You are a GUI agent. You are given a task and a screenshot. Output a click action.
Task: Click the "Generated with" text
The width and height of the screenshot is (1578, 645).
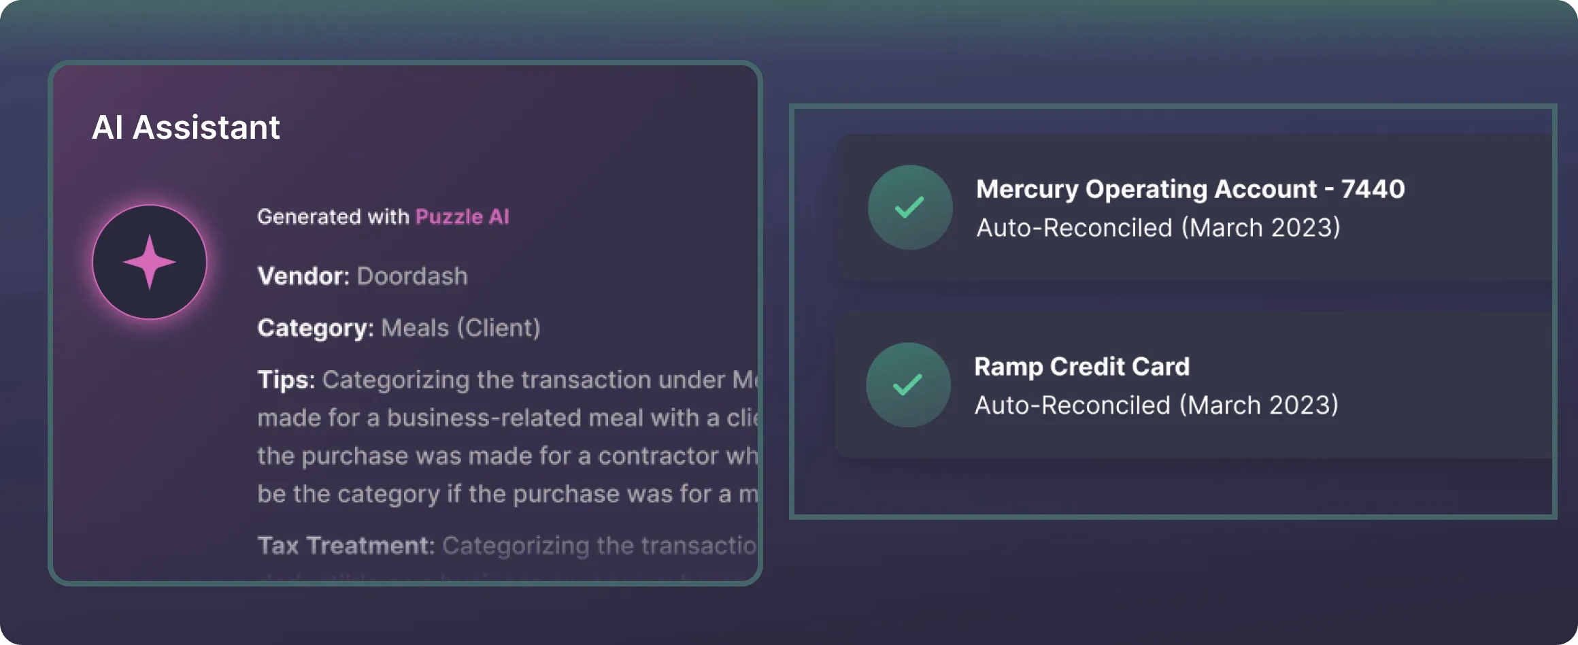coord(333,216)
